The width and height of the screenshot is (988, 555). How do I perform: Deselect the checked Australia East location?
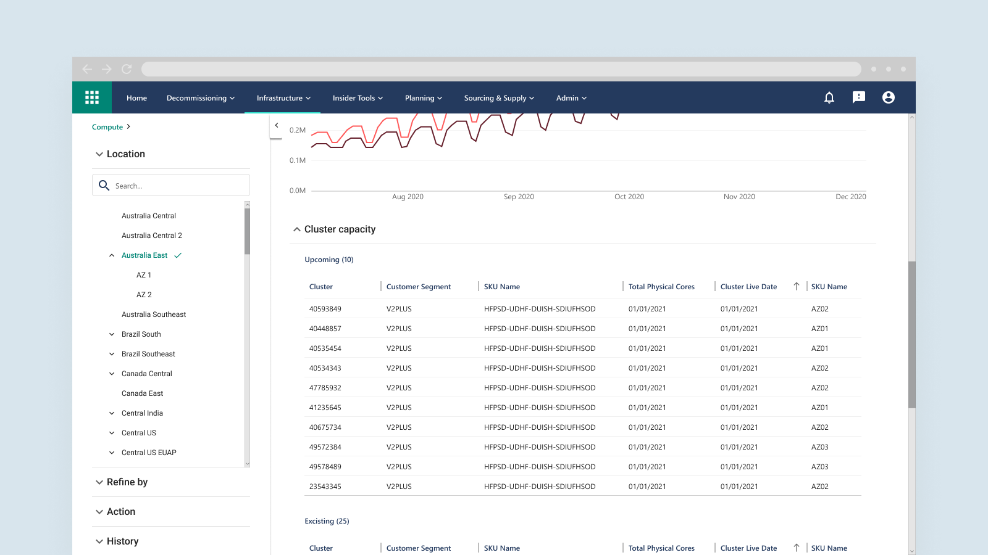coord(144,255)
